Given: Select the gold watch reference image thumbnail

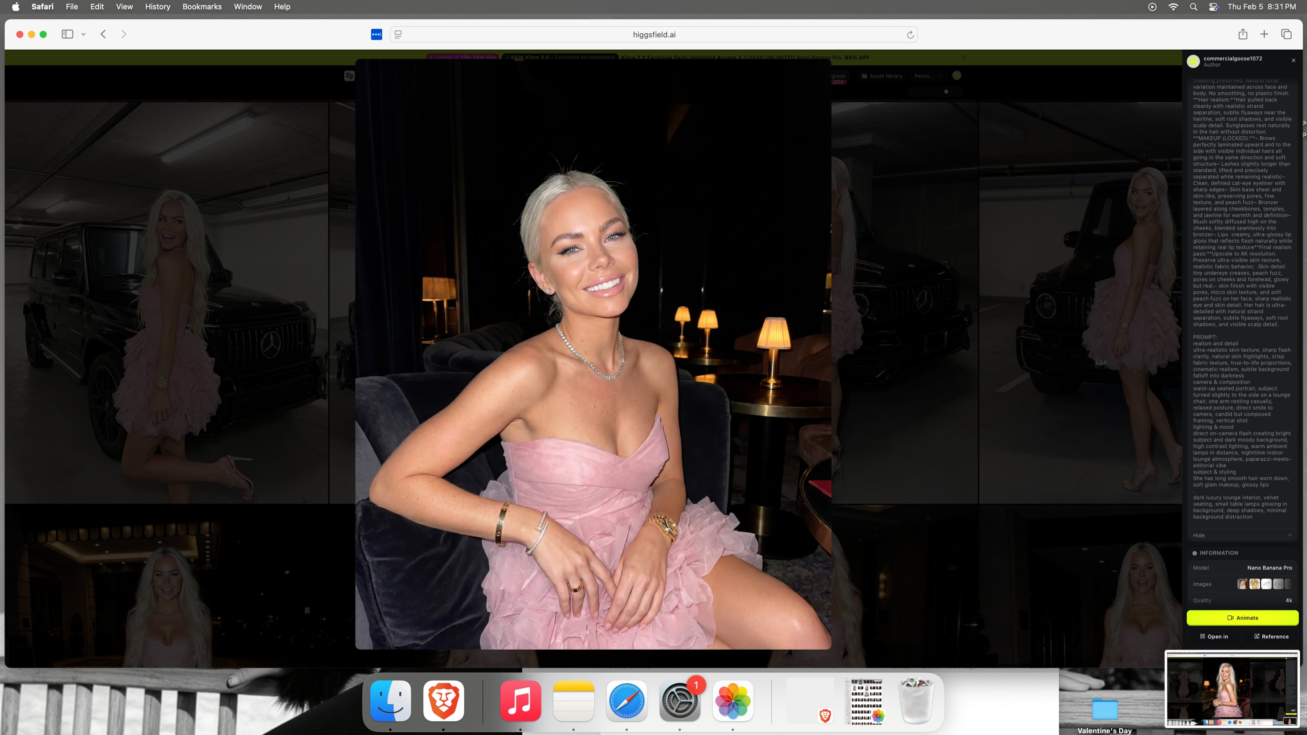Looking at the screenshot, I should tap(1254, 584).
